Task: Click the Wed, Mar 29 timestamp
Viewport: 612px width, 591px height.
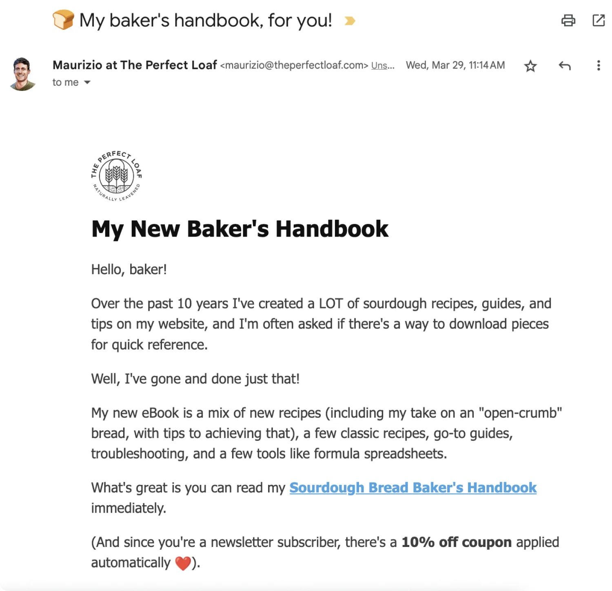Action: coord(455,65)
